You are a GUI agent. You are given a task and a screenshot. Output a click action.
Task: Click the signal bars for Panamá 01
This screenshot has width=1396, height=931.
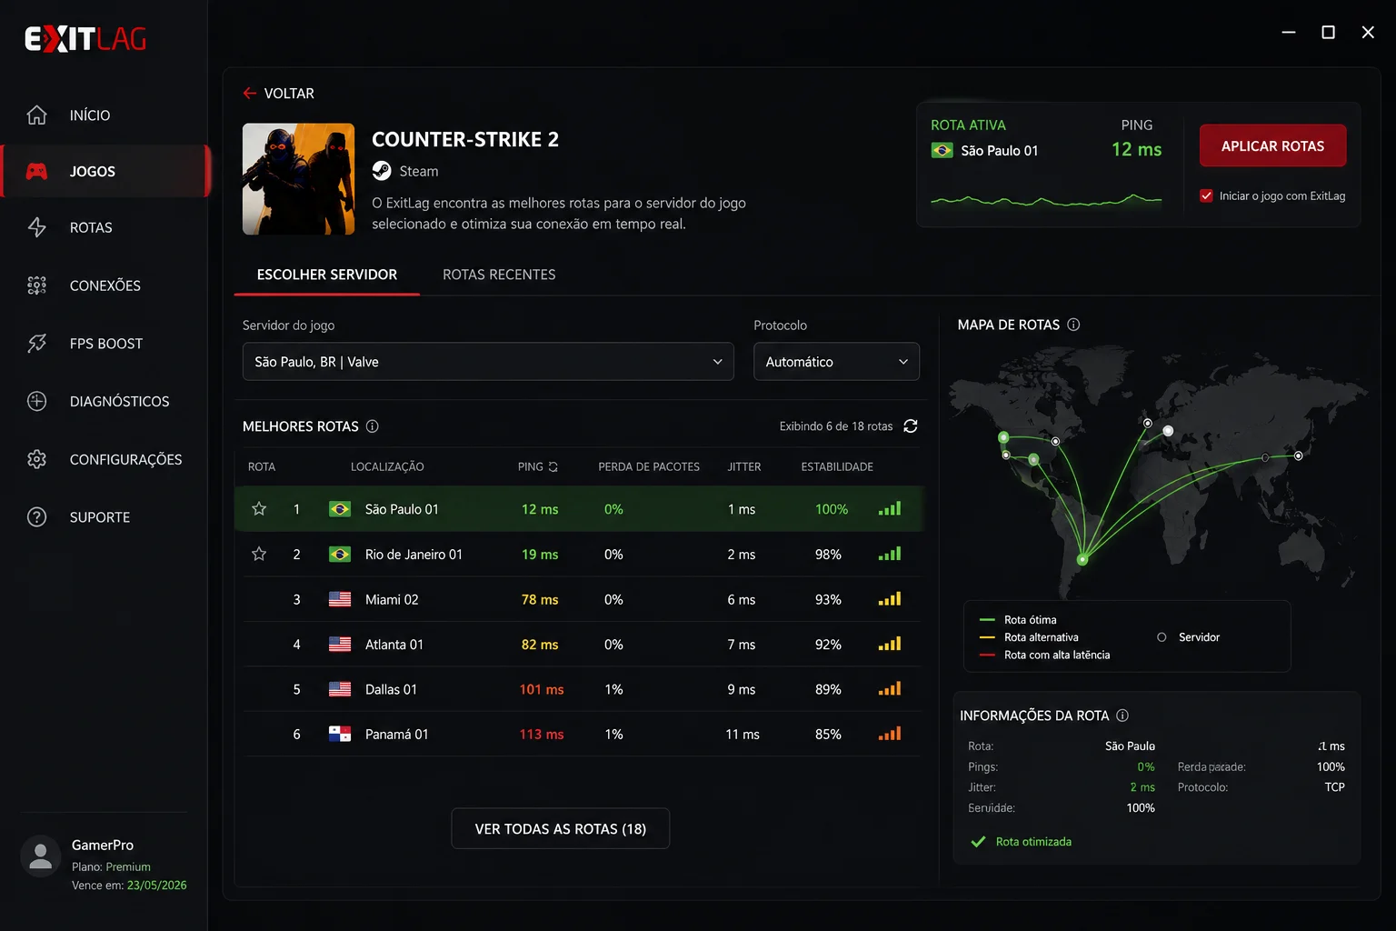click(x=890, y=733)
